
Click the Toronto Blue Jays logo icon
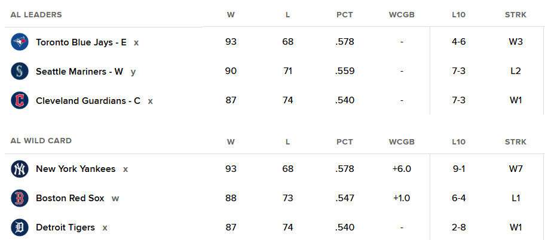pyautogui.click(x=19, y=42)
